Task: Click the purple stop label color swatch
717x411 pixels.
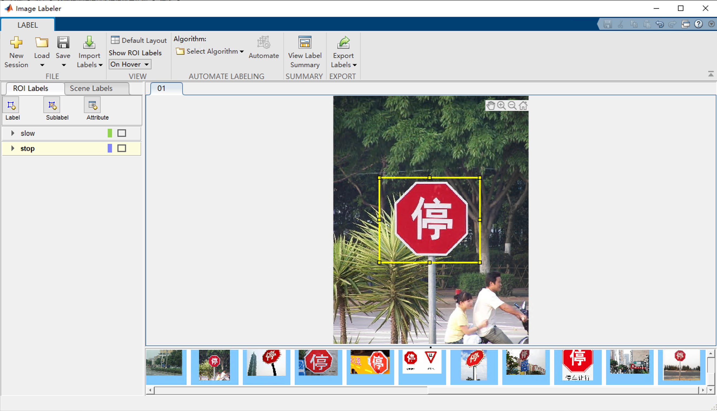Action: pos(110,148)
